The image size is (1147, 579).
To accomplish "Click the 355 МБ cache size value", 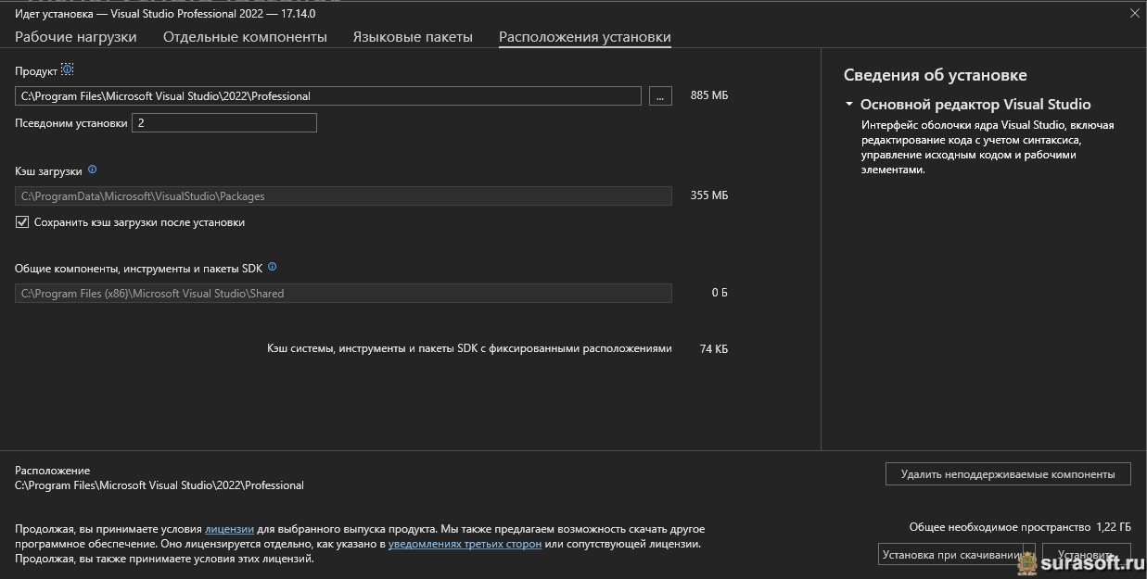I will (709, 195).
